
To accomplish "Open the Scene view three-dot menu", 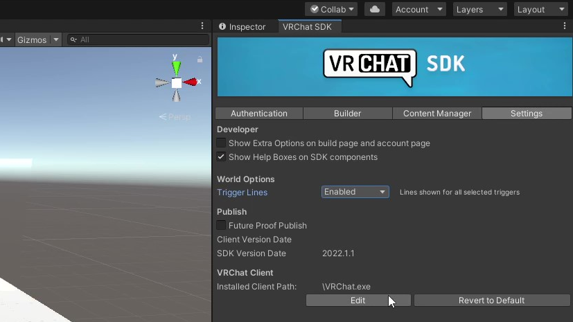I will (202, 26).
